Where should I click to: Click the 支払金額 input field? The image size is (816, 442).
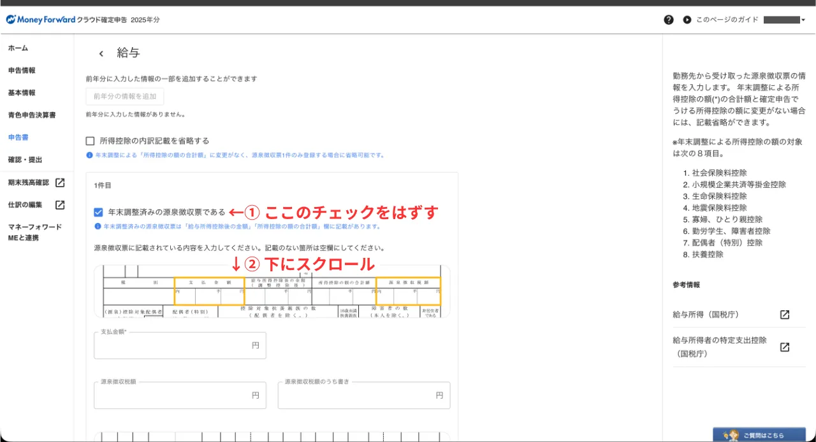[172, 346]
